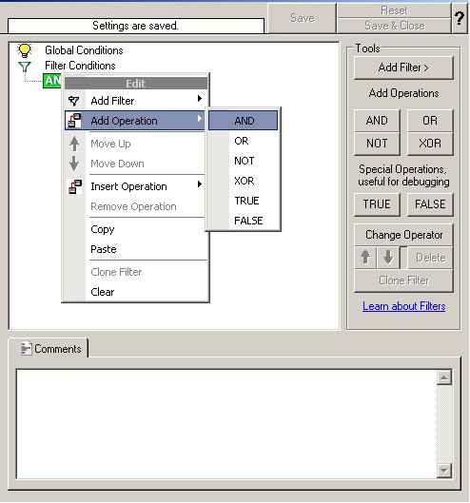Viewport: 470px width, 503px height.
Task: Expand the Insert Operation submenu arrow
Action: (x=200, y=184)
